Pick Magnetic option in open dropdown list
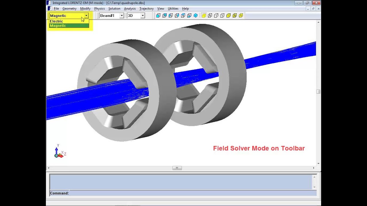Screen dimensions: 367x206 (69, 26)
